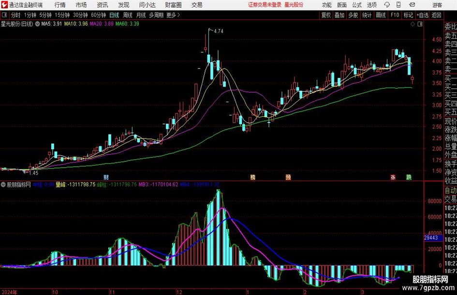Open the 交易 menu
Viewport: 457px width, 295px height.
(197, 5)
